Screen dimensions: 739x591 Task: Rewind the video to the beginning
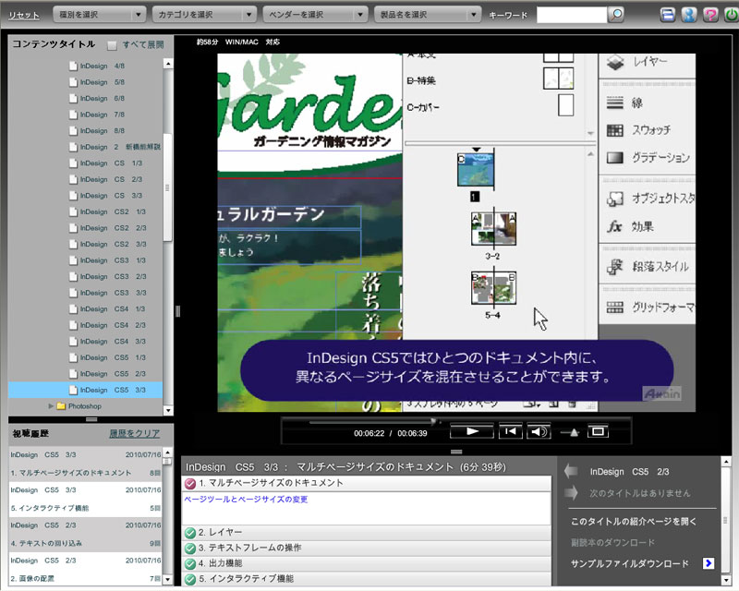509,431
